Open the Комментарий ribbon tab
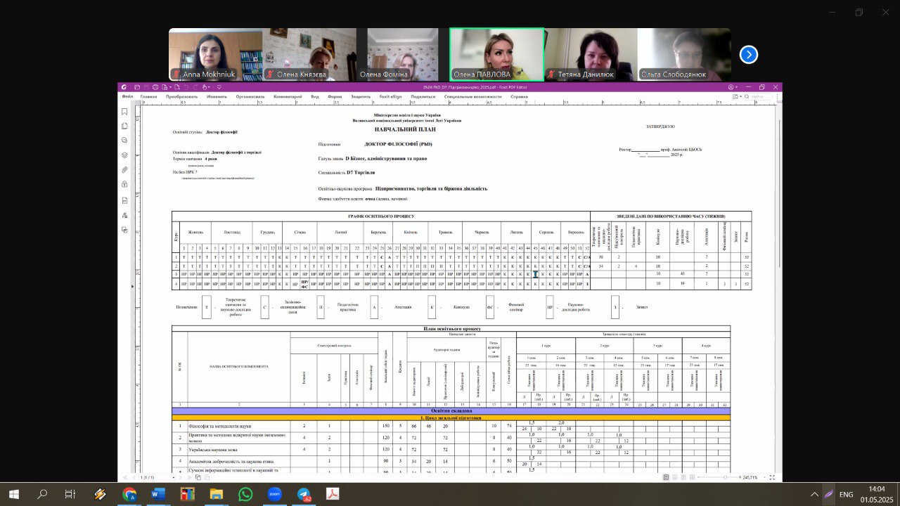This screenshot has width=900, height=506. [287, 96]
